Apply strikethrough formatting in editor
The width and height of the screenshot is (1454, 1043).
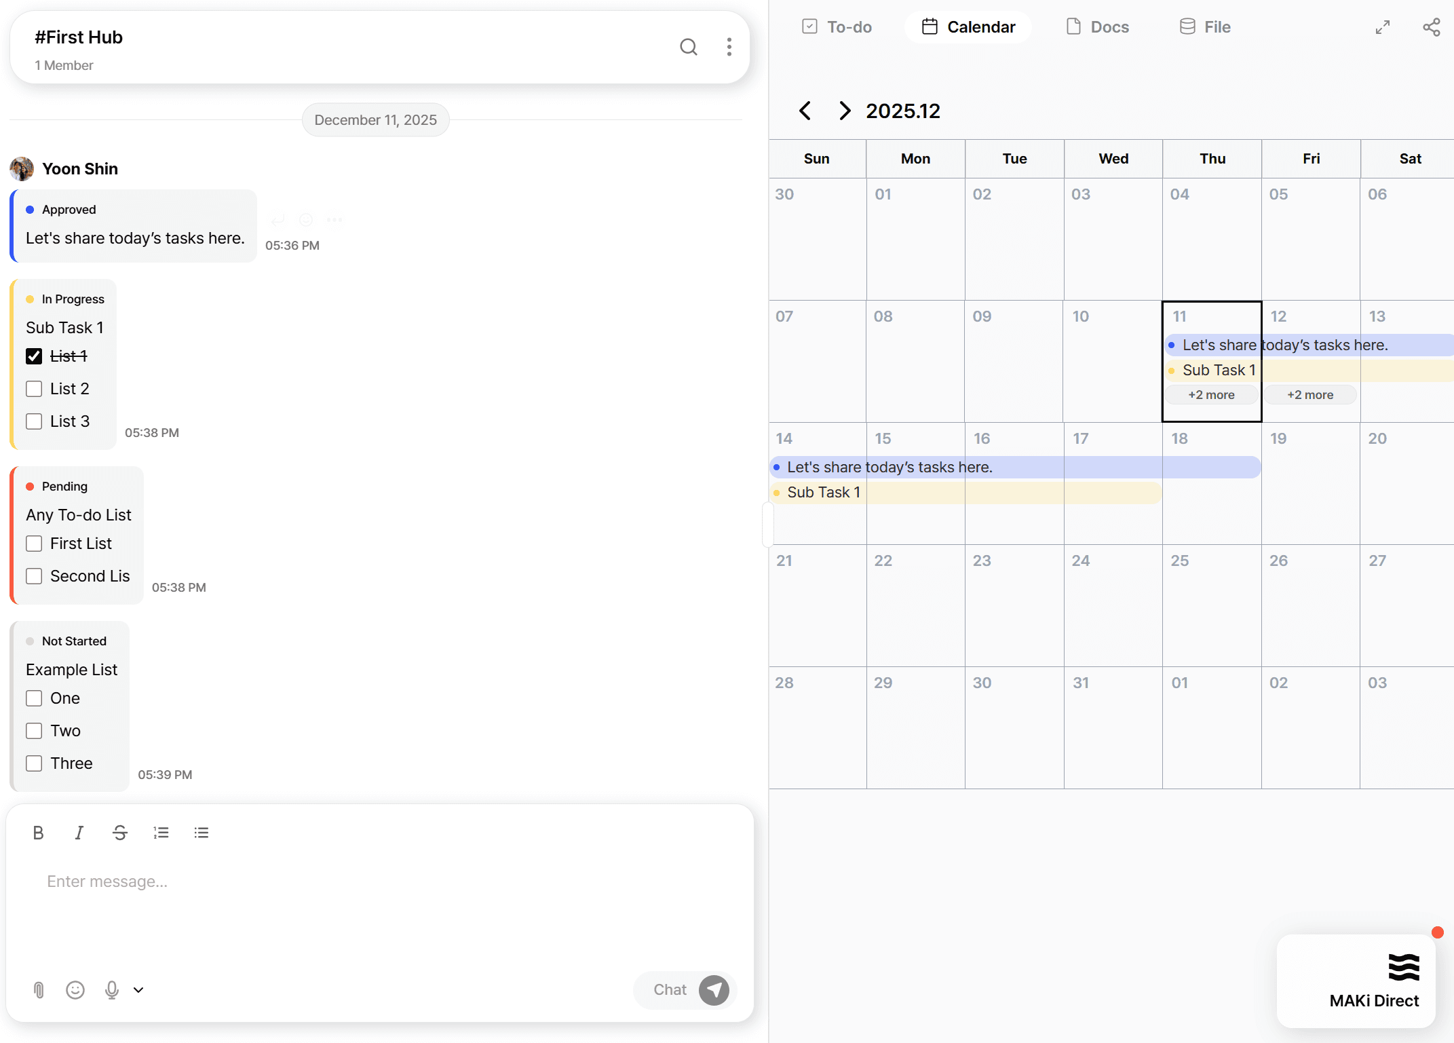(x=119, y=833)
